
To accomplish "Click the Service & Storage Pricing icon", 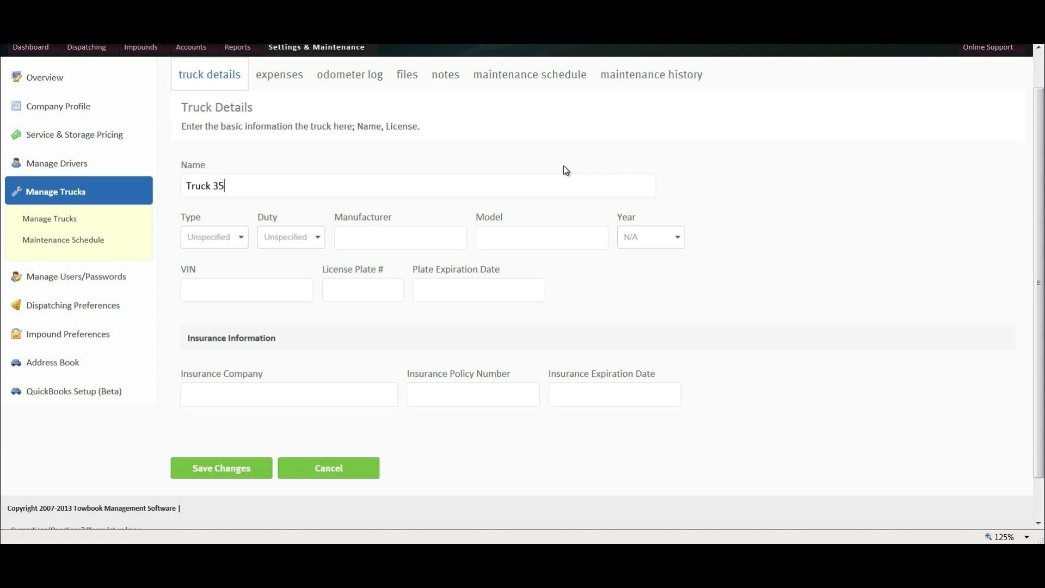I will (16, 134).
